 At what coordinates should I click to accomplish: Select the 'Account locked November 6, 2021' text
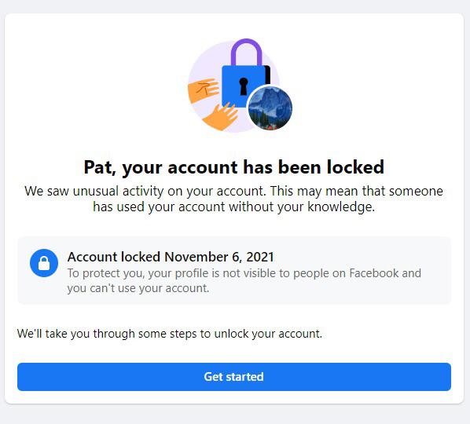(171, 257)
